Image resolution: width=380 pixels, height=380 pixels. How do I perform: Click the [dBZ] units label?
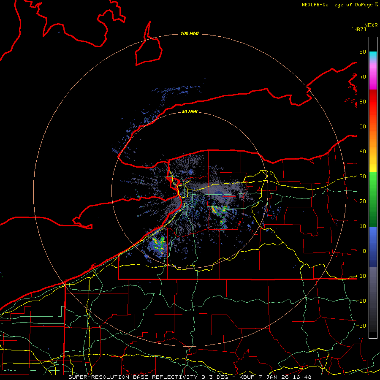click(358, 29)
